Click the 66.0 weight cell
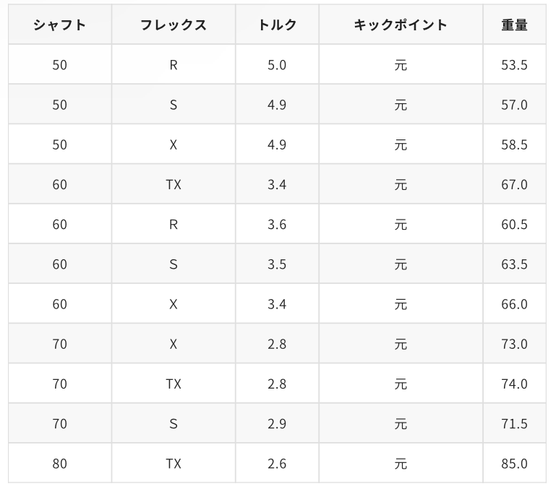Screen dimensions: 556x489 (x=514, y=304)
